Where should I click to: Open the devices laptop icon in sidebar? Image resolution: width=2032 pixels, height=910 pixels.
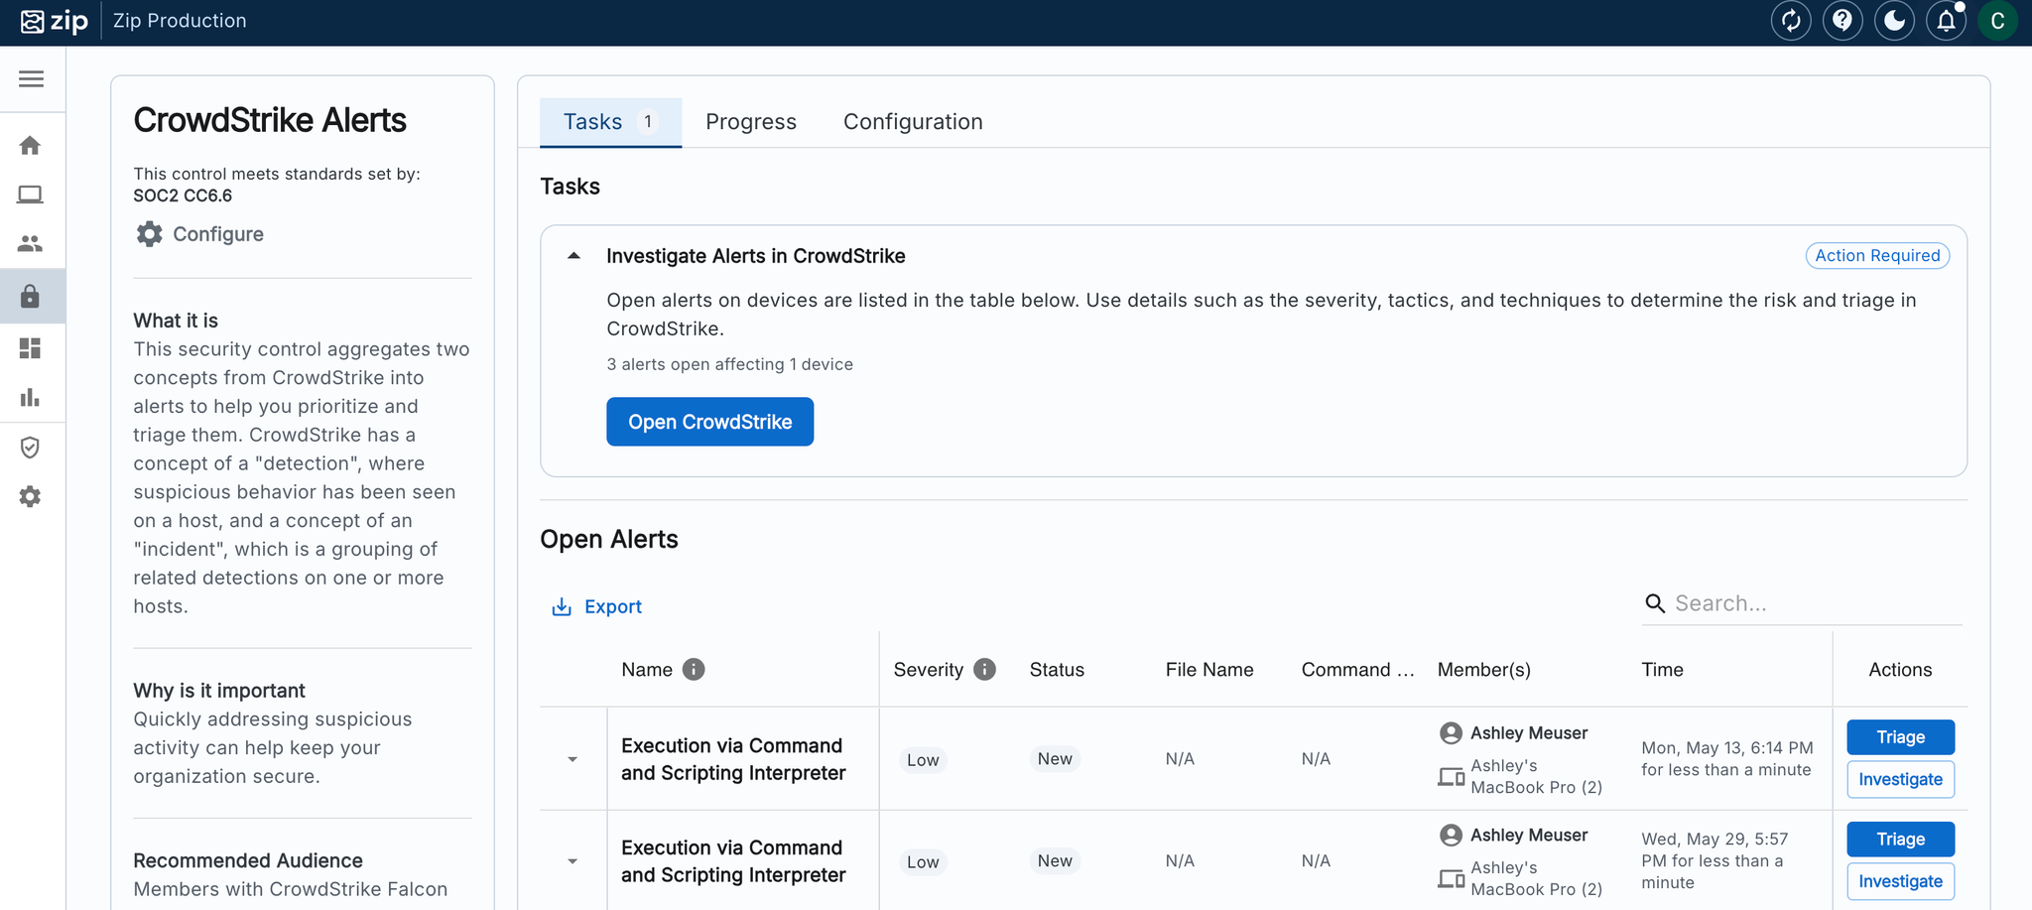(x=31, y=195)
